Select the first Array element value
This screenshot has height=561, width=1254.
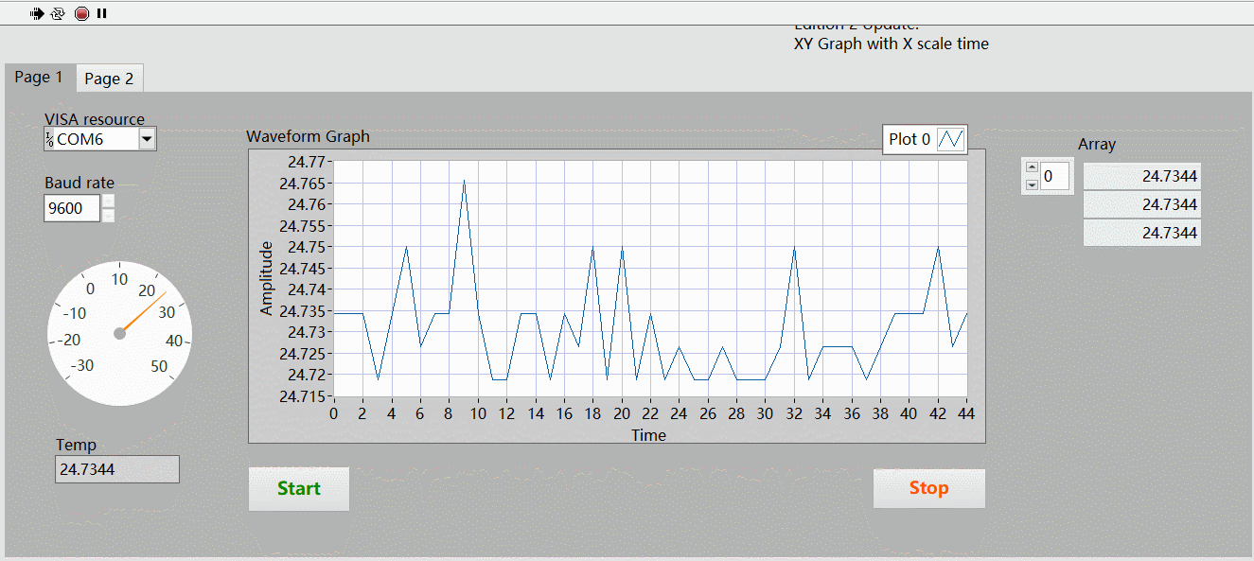tap(1141, 176)
